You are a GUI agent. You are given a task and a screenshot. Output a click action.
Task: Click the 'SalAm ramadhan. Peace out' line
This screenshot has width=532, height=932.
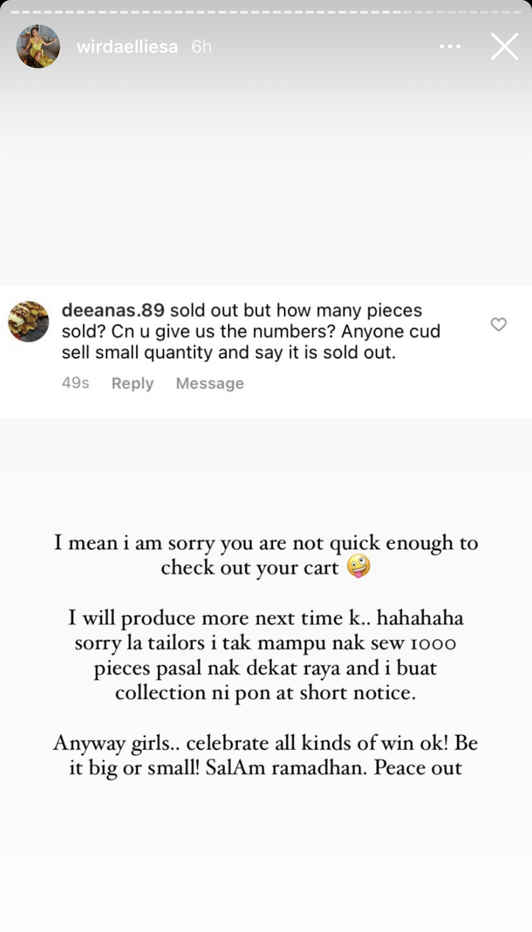[x=333, y=768]
